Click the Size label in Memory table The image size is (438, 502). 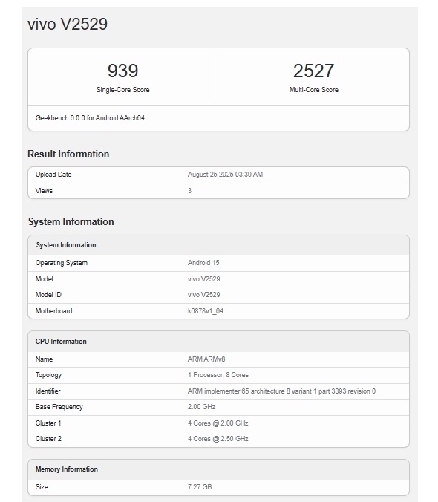[x=42, y=487]
